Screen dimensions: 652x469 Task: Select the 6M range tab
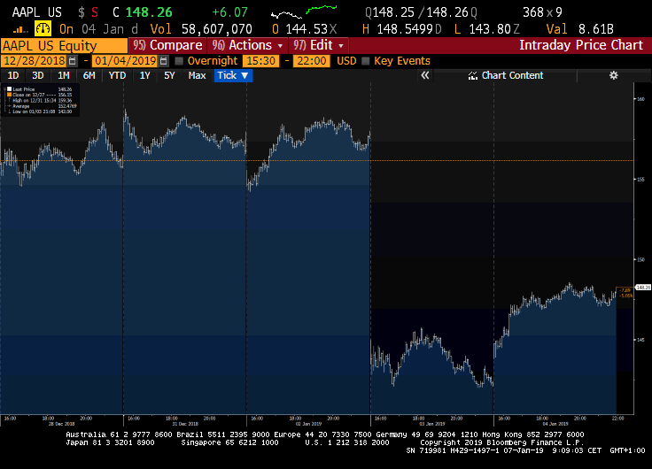89,75
